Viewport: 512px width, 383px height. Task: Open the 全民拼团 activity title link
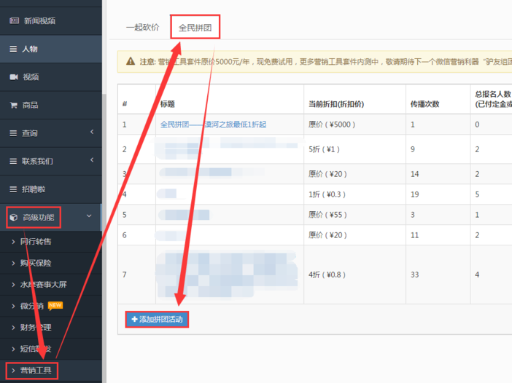click(x=213, y=125)
